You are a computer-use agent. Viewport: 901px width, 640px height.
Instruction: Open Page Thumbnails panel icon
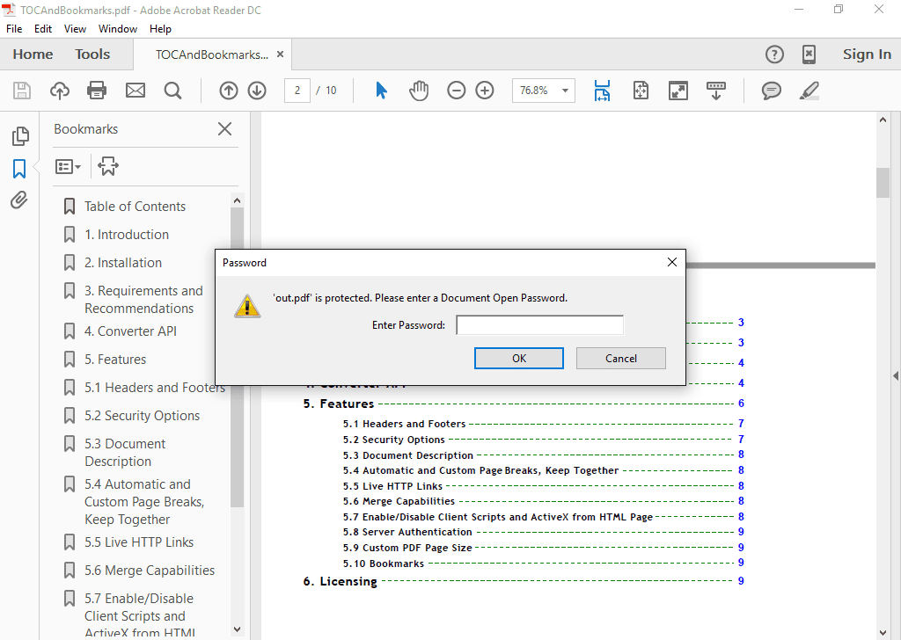20,136
